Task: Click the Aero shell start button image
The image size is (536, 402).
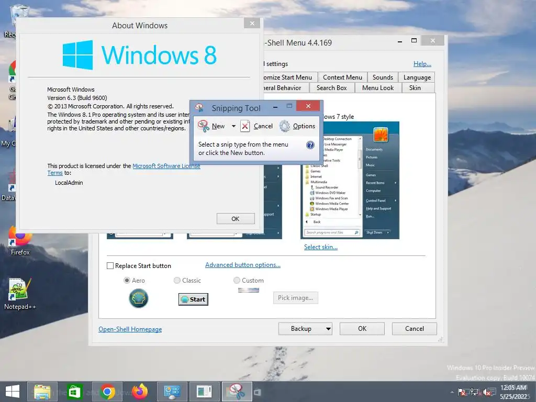Action: click(138, 298)
